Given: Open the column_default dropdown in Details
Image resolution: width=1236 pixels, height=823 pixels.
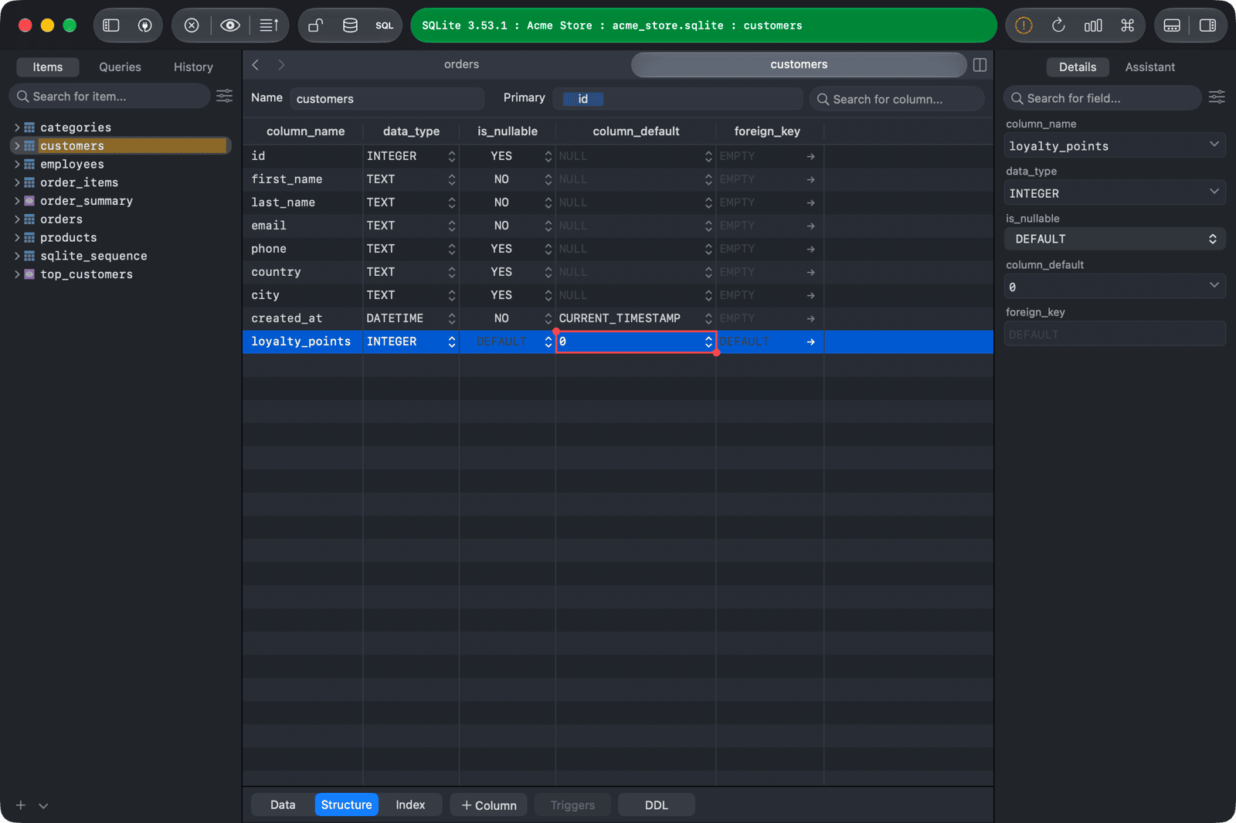Looking at the screenshot, I should point(1214,286).
